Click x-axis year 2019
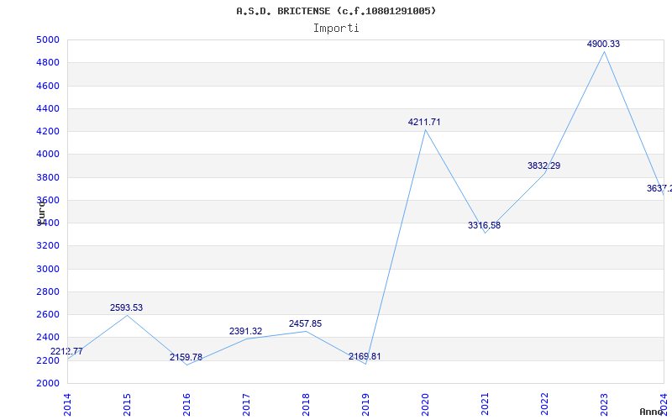Image resolution: width=672 pixels, height=420 pixels. tap(365, 405)
